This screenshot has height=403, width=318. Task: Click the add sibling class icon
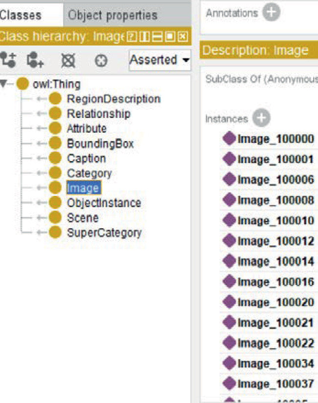(35, 60)
